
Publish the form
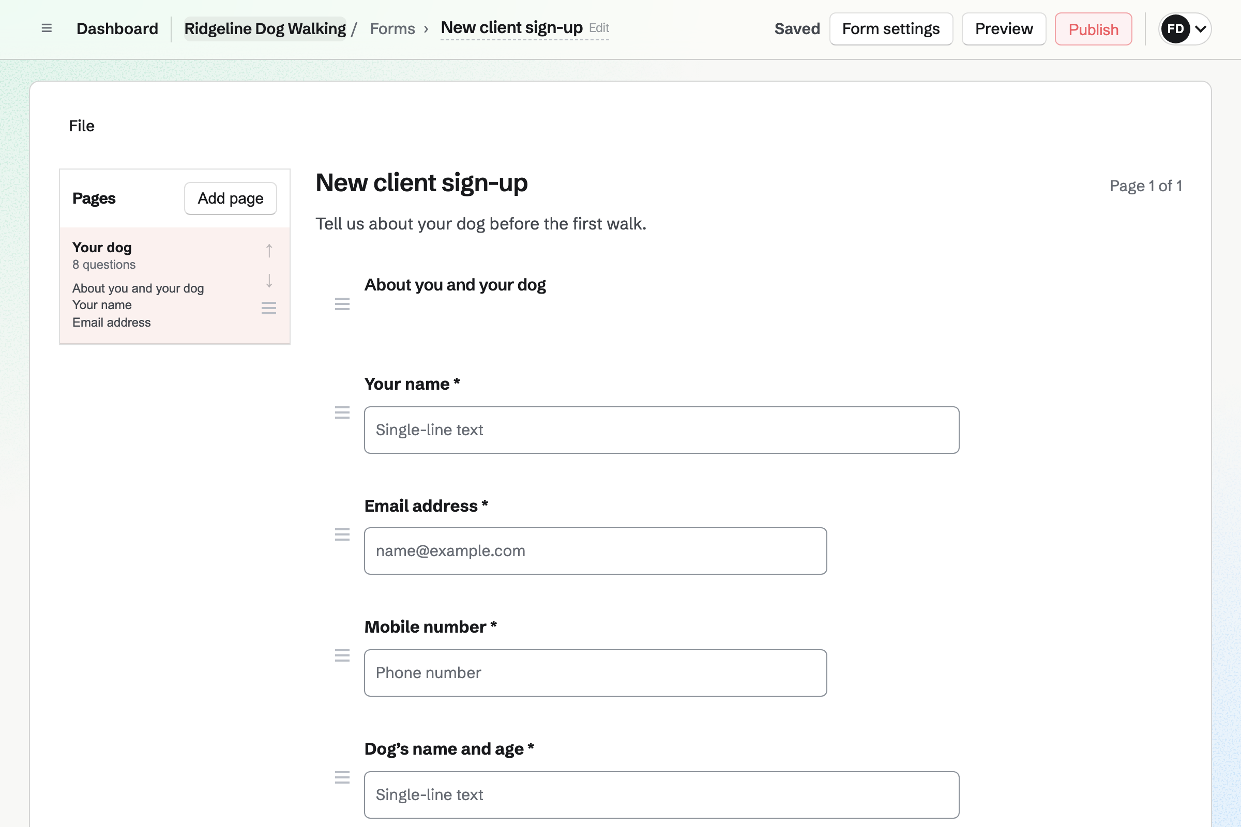(1093, 29)
